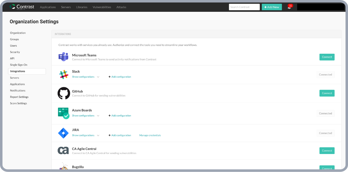Click the JIRA diamond icon

point(64,133)
